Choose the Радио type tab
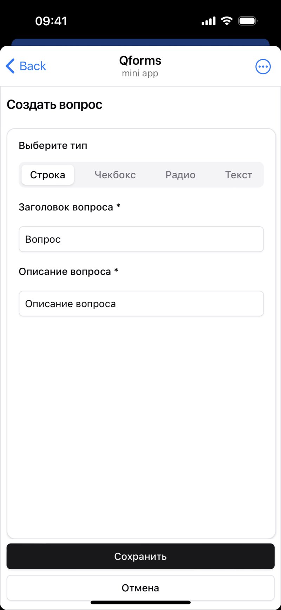This screenshot has width=281, height=610. click(x=181, y=175)
